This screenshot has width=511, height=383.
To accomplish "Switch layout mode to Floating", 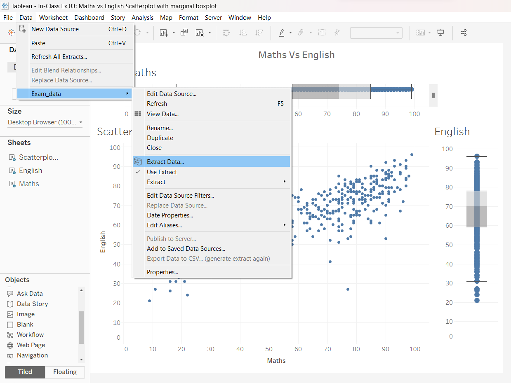I will click(x=65, y=372).
